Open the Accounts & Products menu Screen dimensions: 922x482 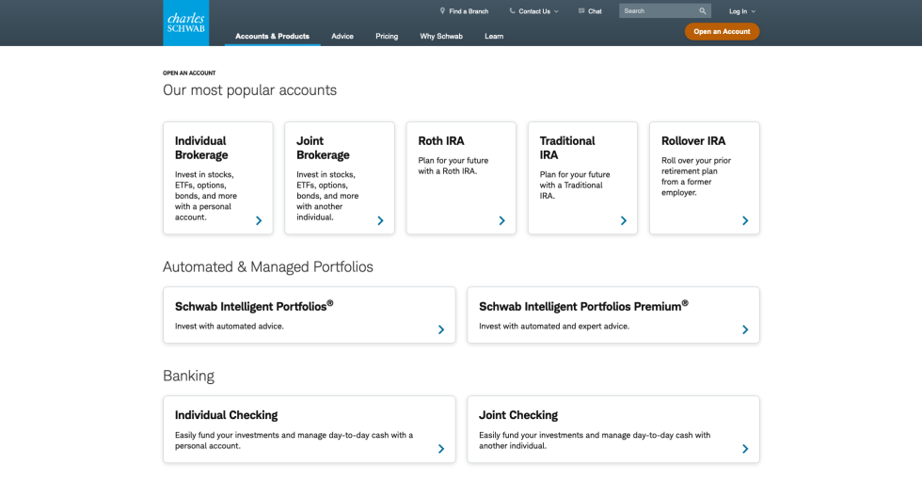[x=272, y=36]
